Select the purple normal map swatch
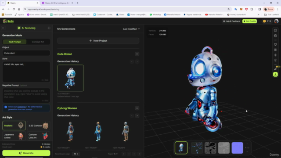Image resolution: width=281 pixels, height=158 pixels. 237,148
